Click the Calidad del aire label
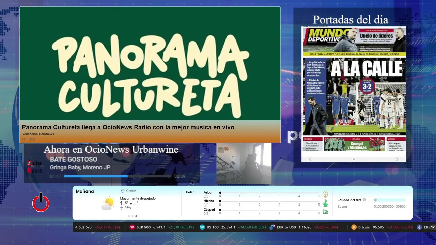This screenshot has width=436, height=245. point(349,200)
